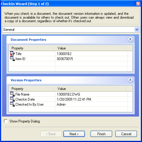Click the Version Properties heading
142x142 pixels.
coord(26,80)
